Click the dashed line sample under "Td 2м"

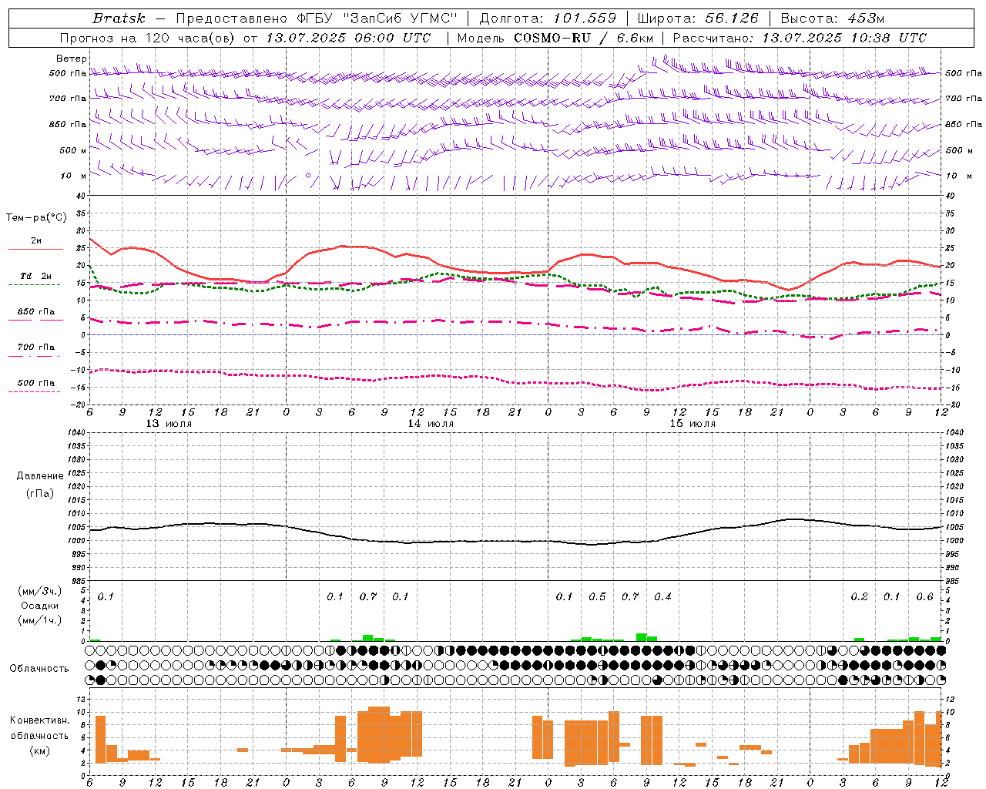pos(35,285)
